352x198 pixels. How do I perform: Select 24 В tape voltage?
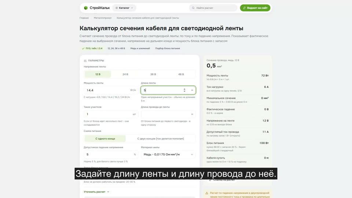[125, 74]
